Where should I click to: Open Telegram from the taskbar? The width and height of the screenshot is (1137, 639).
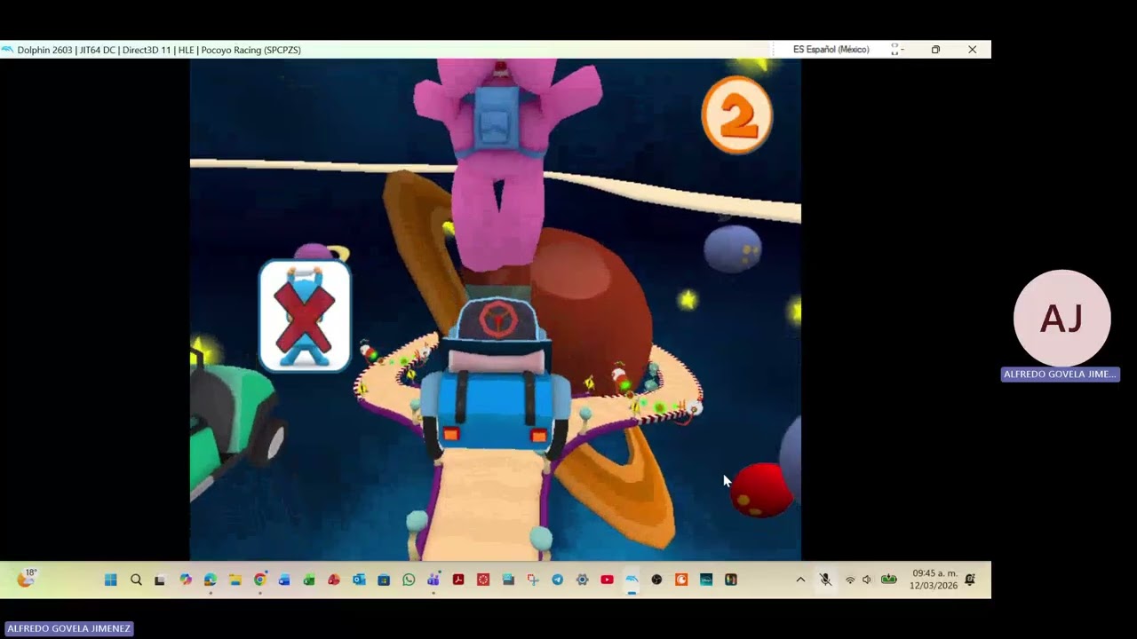(557, 580)
